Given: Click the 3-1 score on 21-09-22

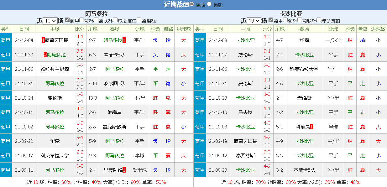Looking at the screenshot, I should point(80,138).
